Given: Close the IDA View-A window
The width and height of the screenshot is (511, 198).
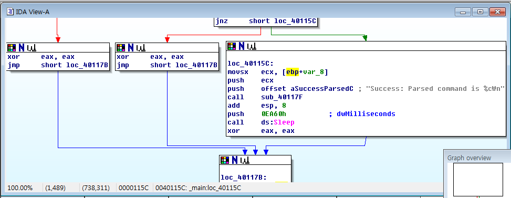Looking at the screenshot, I should [x=498, y=12].
